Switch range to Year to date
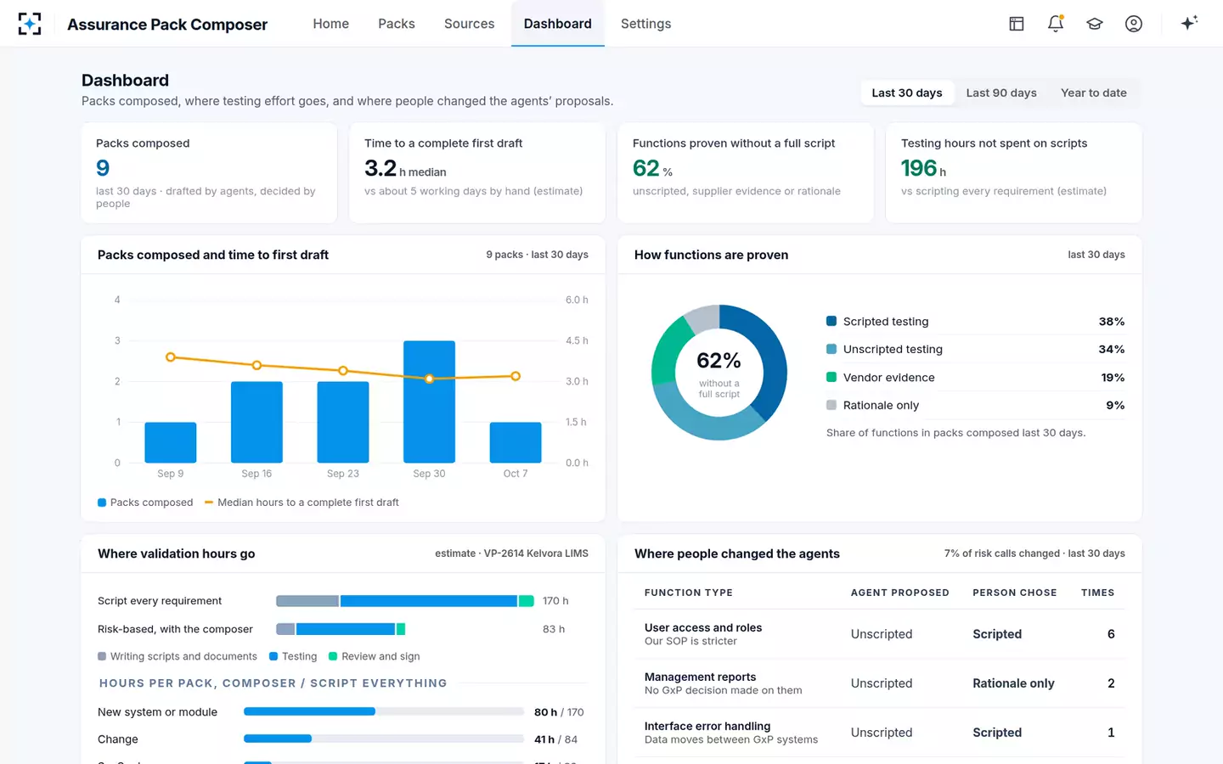The width and height of the screenshot is (1223, 764). pyautogui.click(x=1094, y=93)
